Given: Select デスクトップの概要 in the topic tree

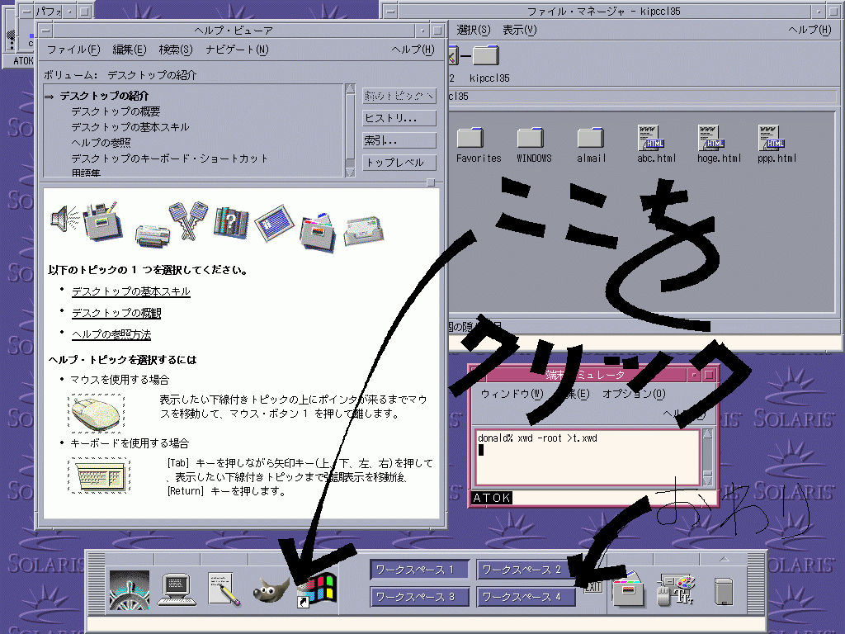Looking at the screenshot, I should (116, 111).
